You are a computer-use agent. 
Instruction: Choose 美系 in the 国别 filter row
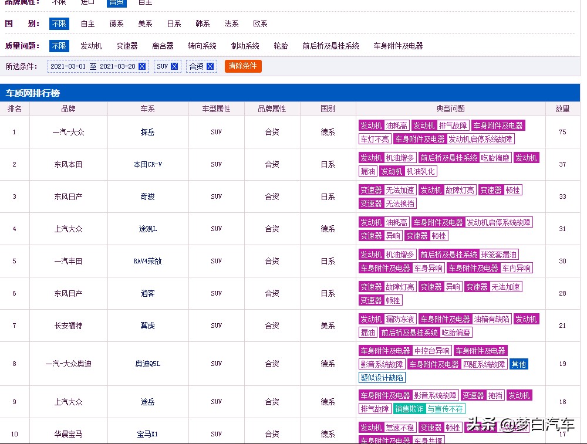145,23
